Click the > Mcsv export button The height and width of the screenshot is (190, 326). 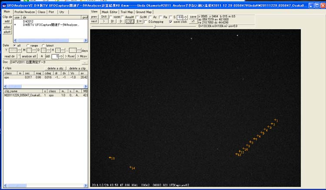pyautogui.click(x=83, y=56)
